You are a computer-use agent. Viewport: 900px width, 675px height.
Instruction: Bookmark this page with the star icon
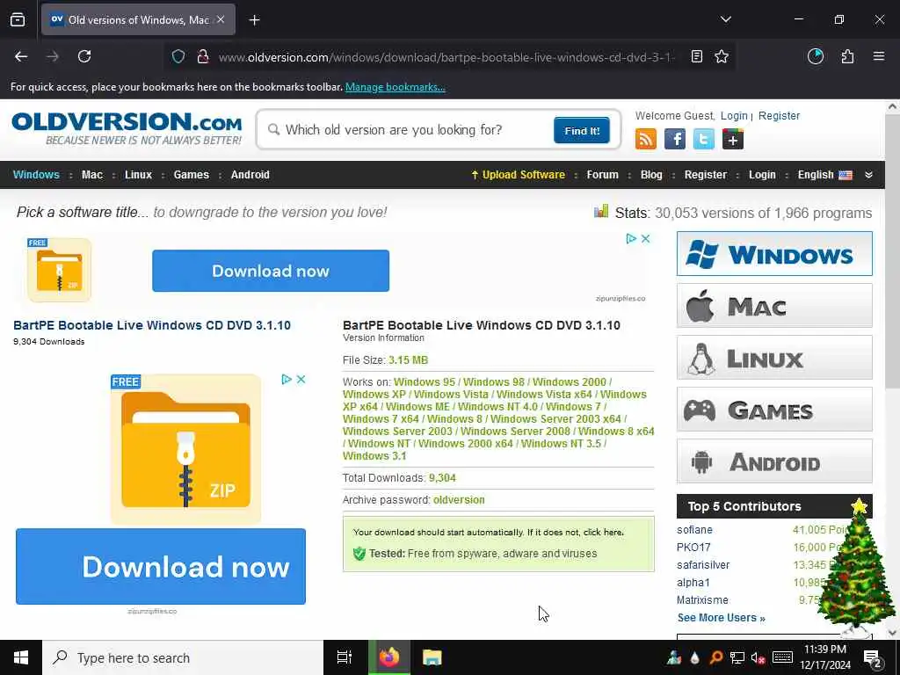click(x=722, y=56)
